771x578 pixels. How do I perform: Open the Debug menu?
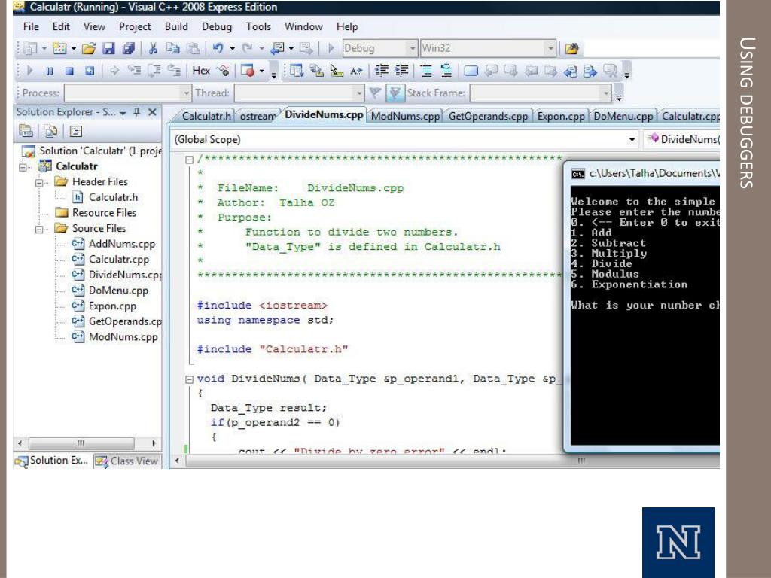(x=217, y=26)
